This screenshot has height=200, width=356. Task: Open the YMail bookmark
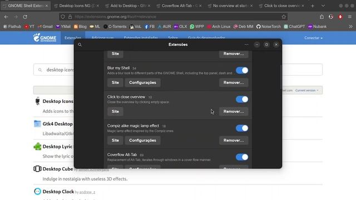coord(63,27)
